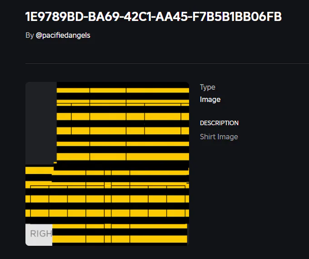Click the DESCRIPTION heading
The image size is (309, 259).
[219, 123]
